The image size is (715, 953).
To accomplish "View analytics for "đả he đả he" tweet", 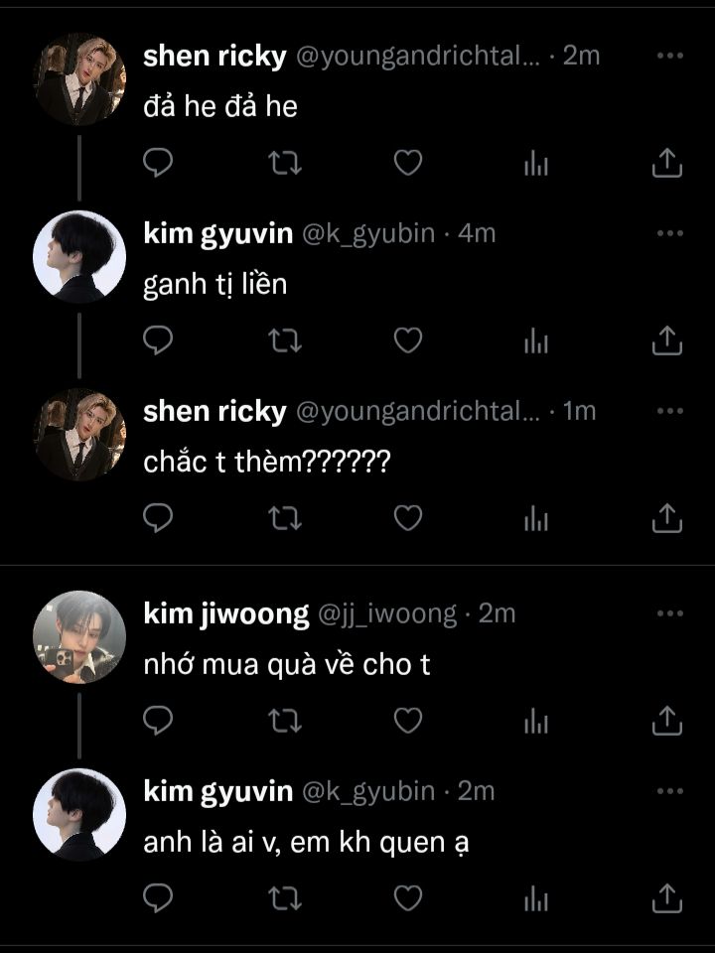I will (x=536, y=162).
